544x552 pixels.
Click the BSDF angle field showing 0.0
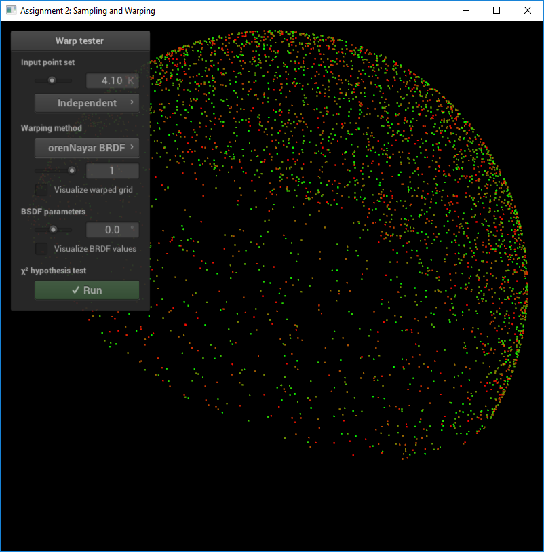tap(113, 230)
